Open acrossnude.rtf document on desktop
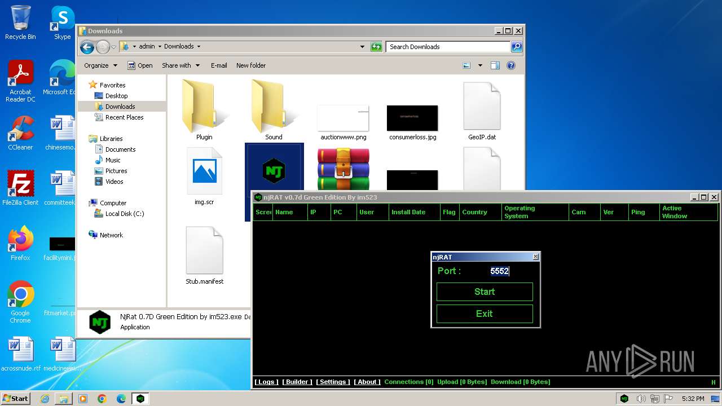 (x=20, y=354)
